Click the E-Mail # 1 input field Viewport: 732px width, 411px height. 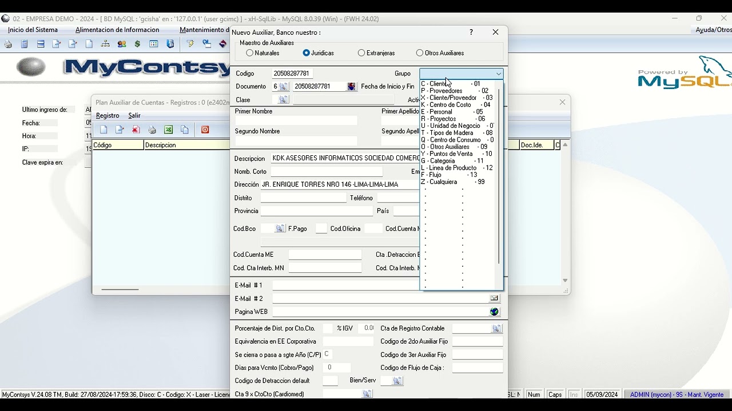tap(346, 285)
